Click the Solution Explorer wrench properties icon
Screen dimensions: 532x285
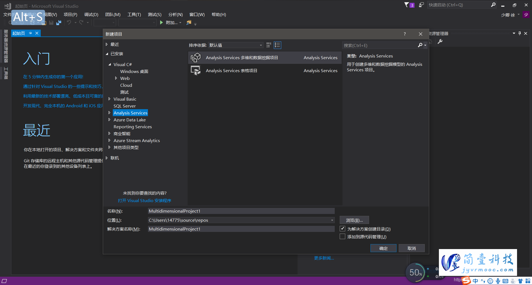pyautogui.click(x=440, y=41)
